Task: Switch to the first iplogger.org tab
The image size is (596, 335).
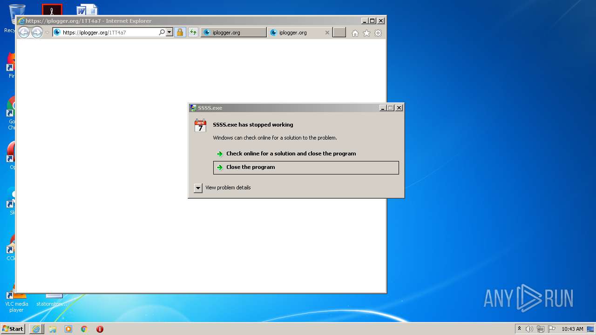Action: pyautogui.click(x=234, y=33)
